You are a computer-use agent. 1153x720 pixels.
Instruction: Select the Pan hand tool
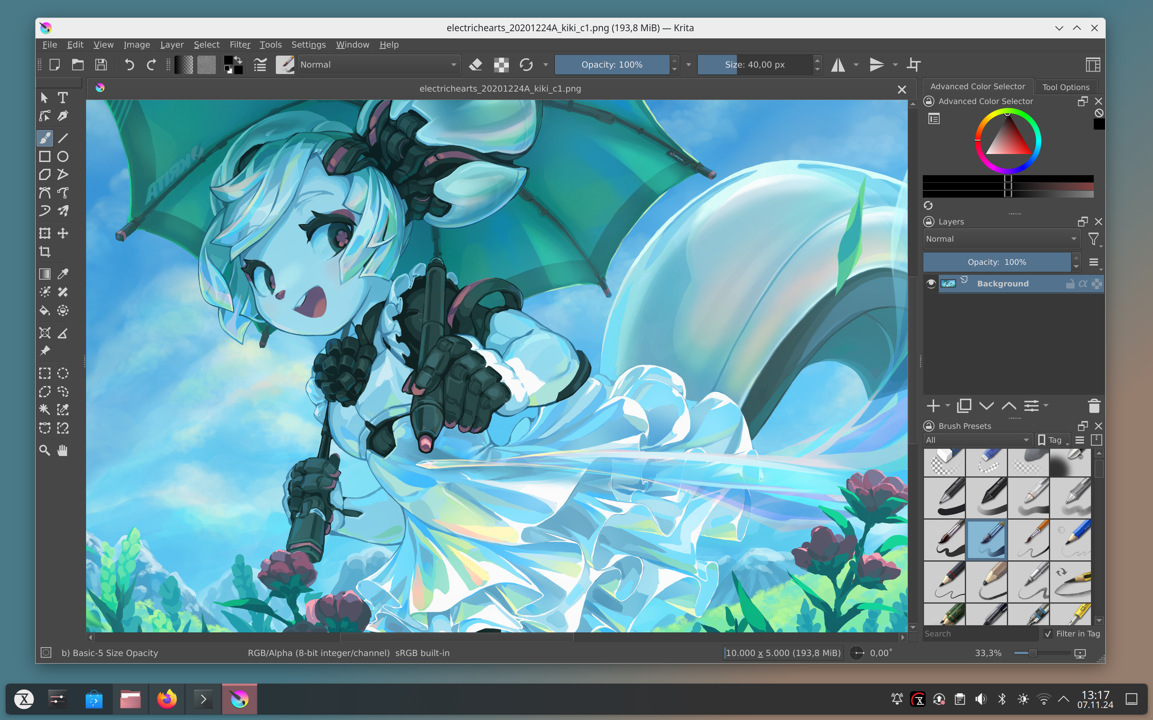click(62, 450)
